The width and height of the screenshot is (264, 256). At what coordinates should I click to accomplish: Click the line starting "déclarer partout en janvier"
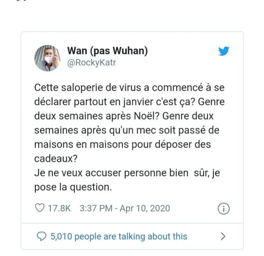(129, 102)
